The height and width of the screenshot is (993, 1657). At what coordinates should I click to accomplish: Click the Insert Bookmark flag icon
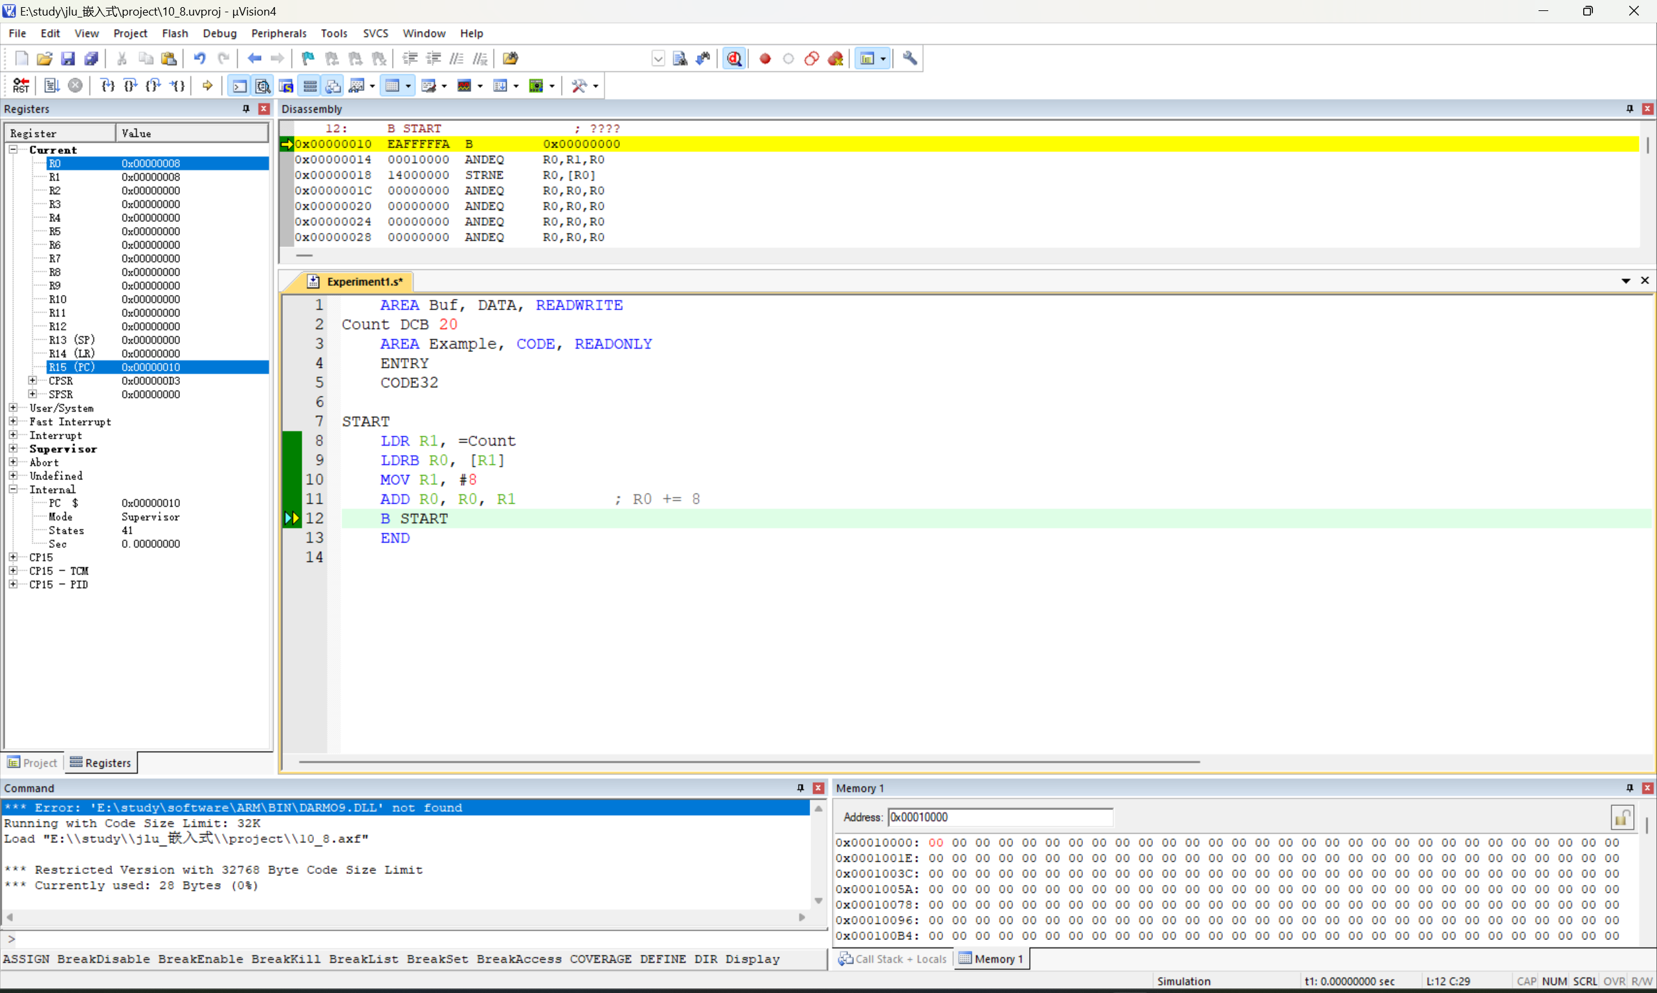308,59
